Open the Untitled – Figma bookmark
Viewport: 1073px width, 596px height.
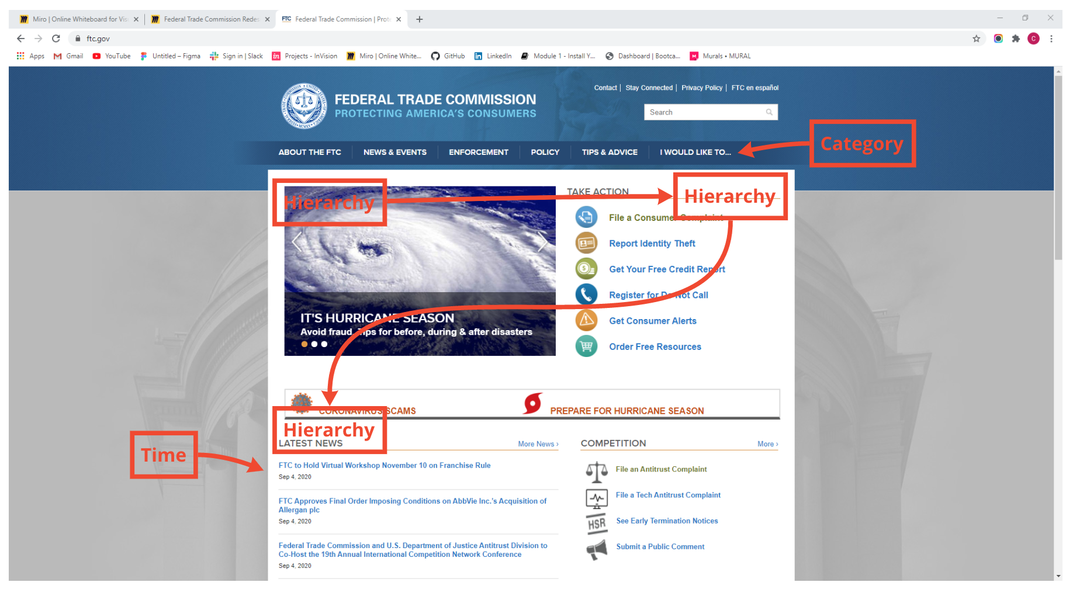coord(170,56)
